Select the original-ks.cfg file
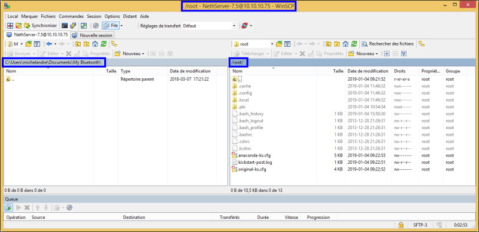Screen dimensions: 479x232 (249, 169)
